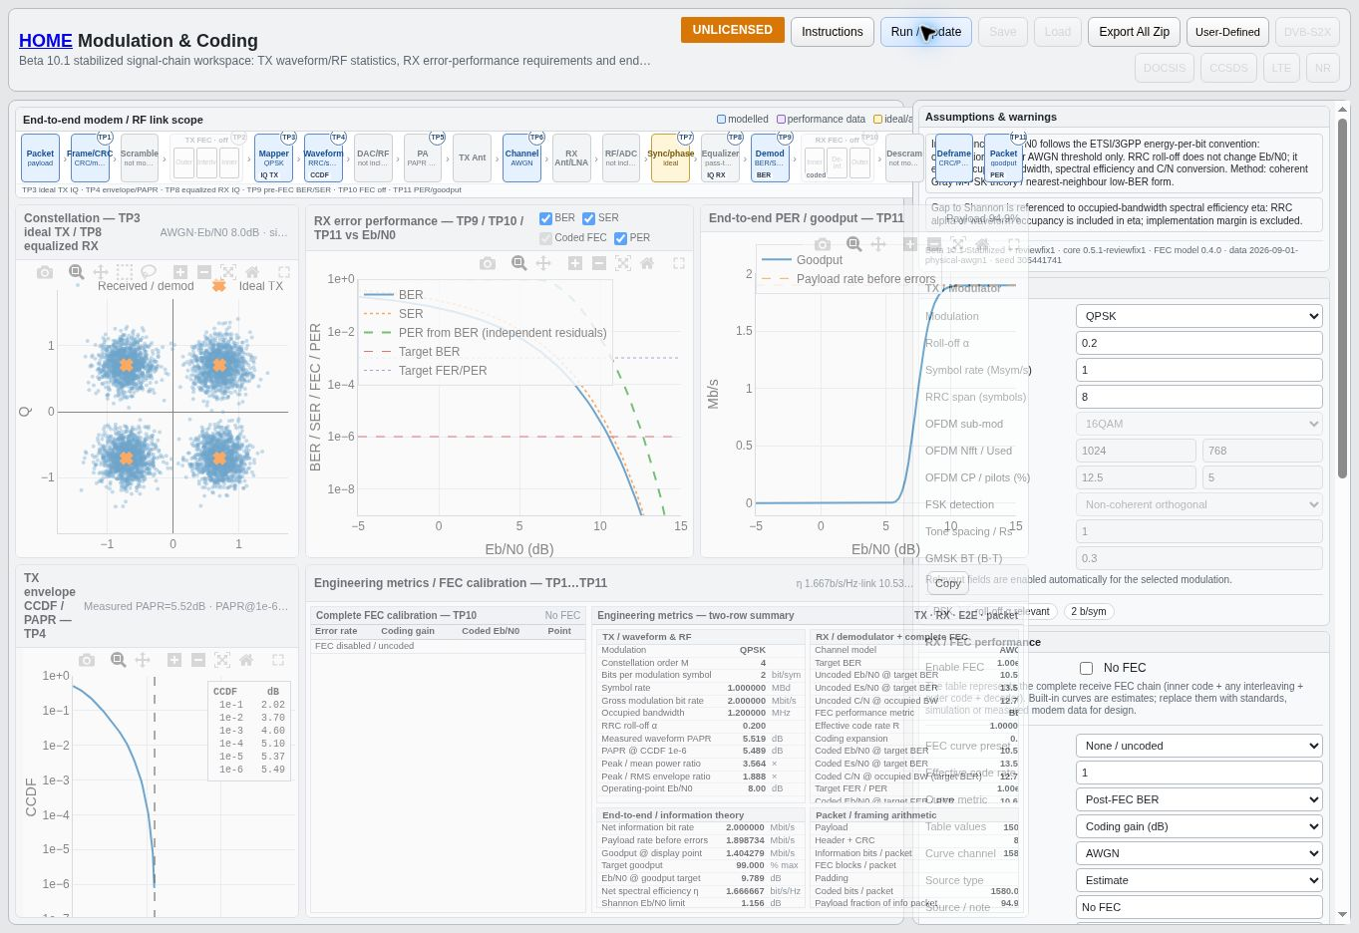Expand the Post-FEC BER metric dropdown
Viewport: 1359px width, 933px height.
1199,799
